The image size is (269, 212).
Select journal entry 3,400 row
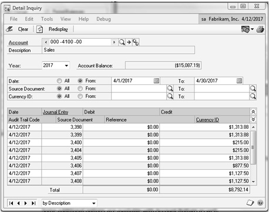click(x=129, y=142)
